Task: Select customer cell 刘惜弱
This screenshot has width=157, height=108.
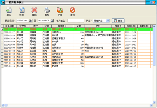Action: click(x=36, y=48)
